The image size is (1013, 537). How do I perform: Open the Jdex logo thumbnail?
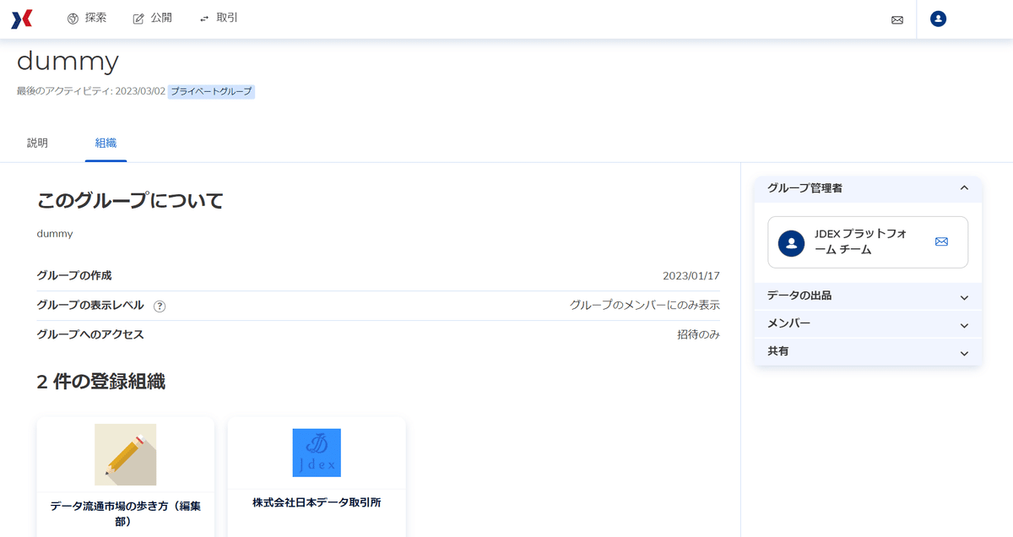click(x=317, y=453)
